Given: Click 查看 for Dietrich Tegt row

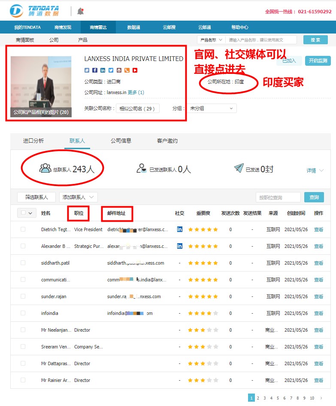Looking at the screenshot, I should tap(319, 229).
